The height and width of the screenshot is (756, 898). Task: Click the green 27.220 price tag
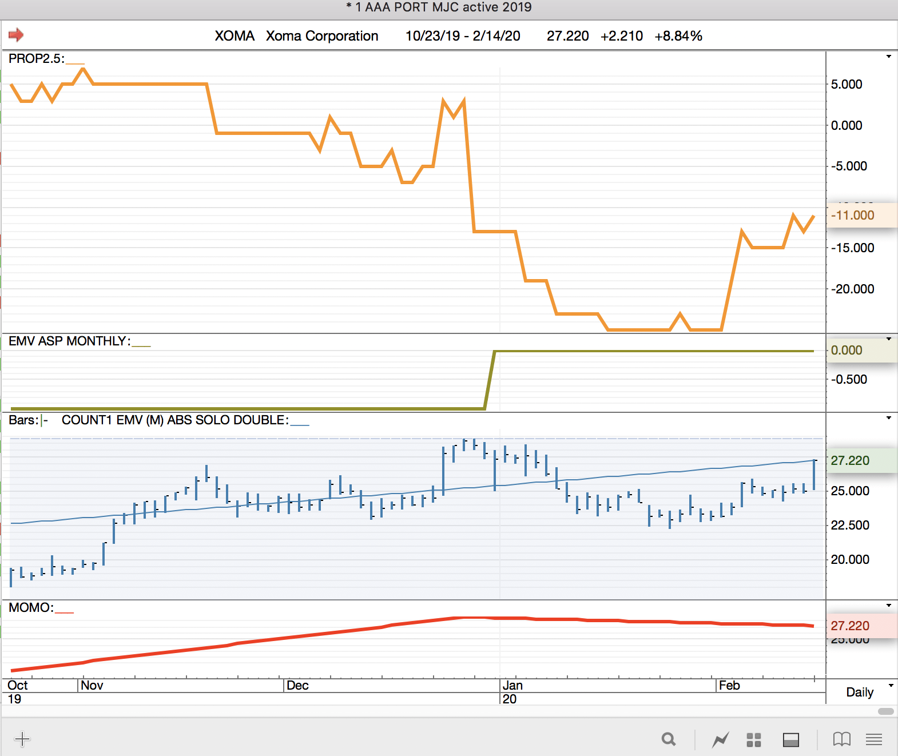pyautogui.click(x=862, y=460)
